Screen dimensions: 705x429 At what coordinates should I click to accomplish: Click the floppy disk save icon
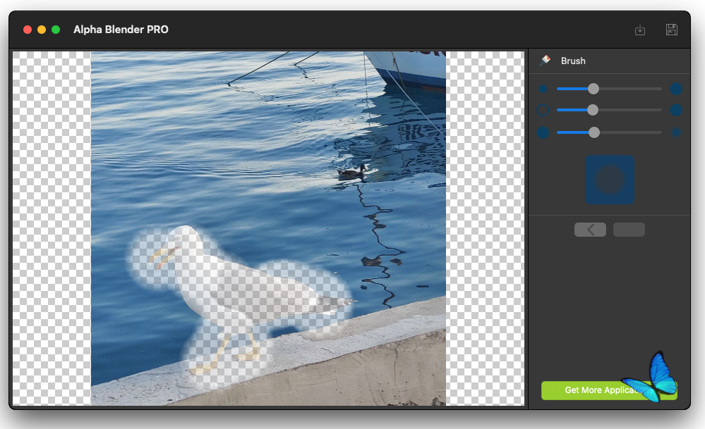671,30
